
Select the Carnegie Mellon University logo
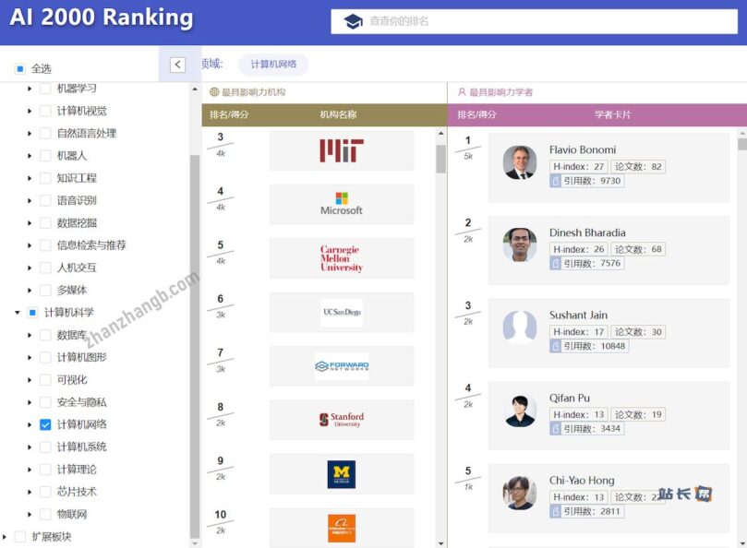tap(342, 258)
